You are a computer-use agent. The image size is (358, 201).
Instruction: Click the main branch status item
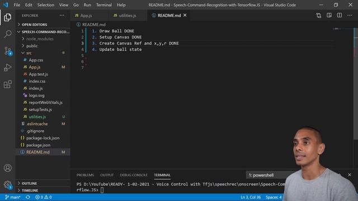[x=13, y=197]
